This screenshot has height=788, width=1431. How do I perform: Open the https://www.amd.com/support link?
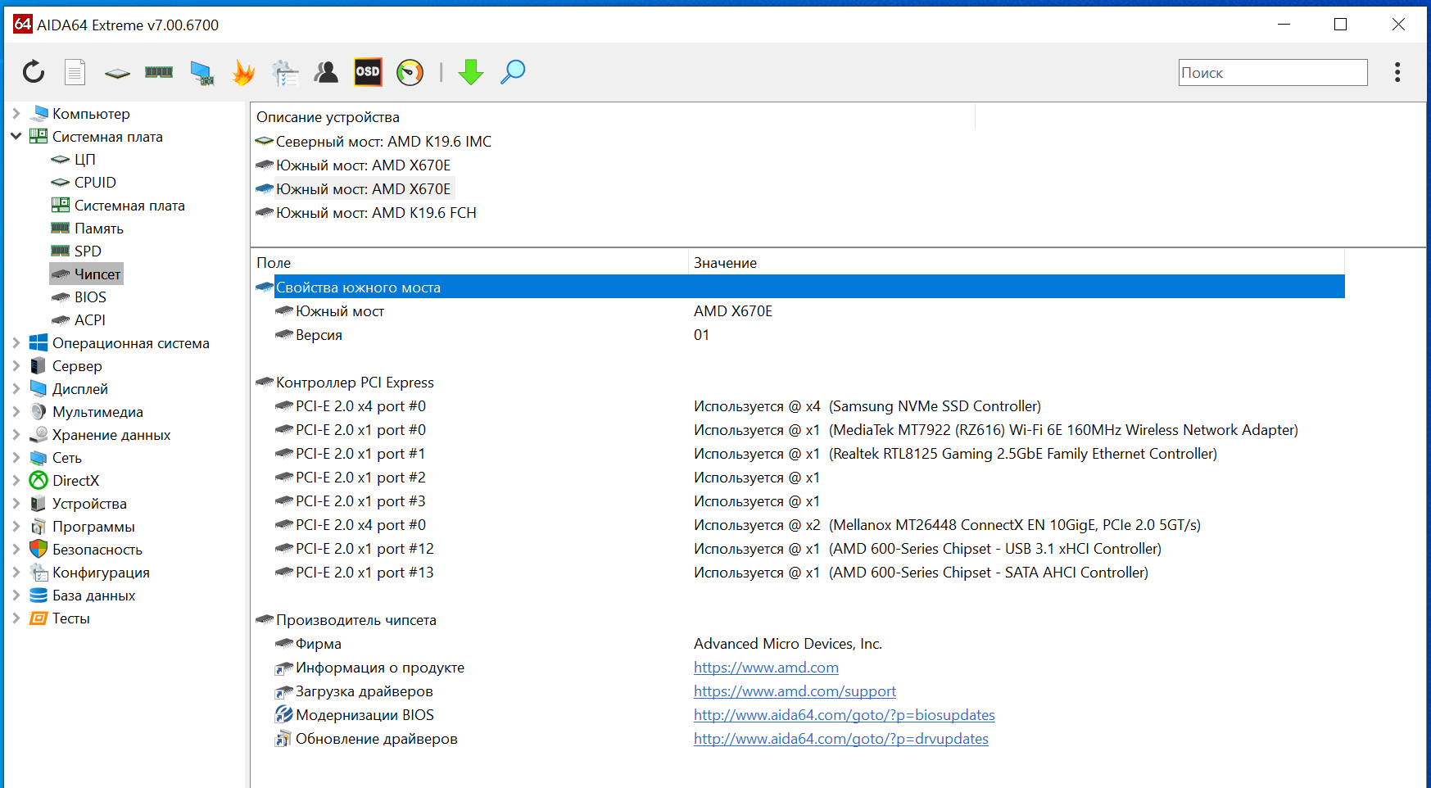[795, 691]
